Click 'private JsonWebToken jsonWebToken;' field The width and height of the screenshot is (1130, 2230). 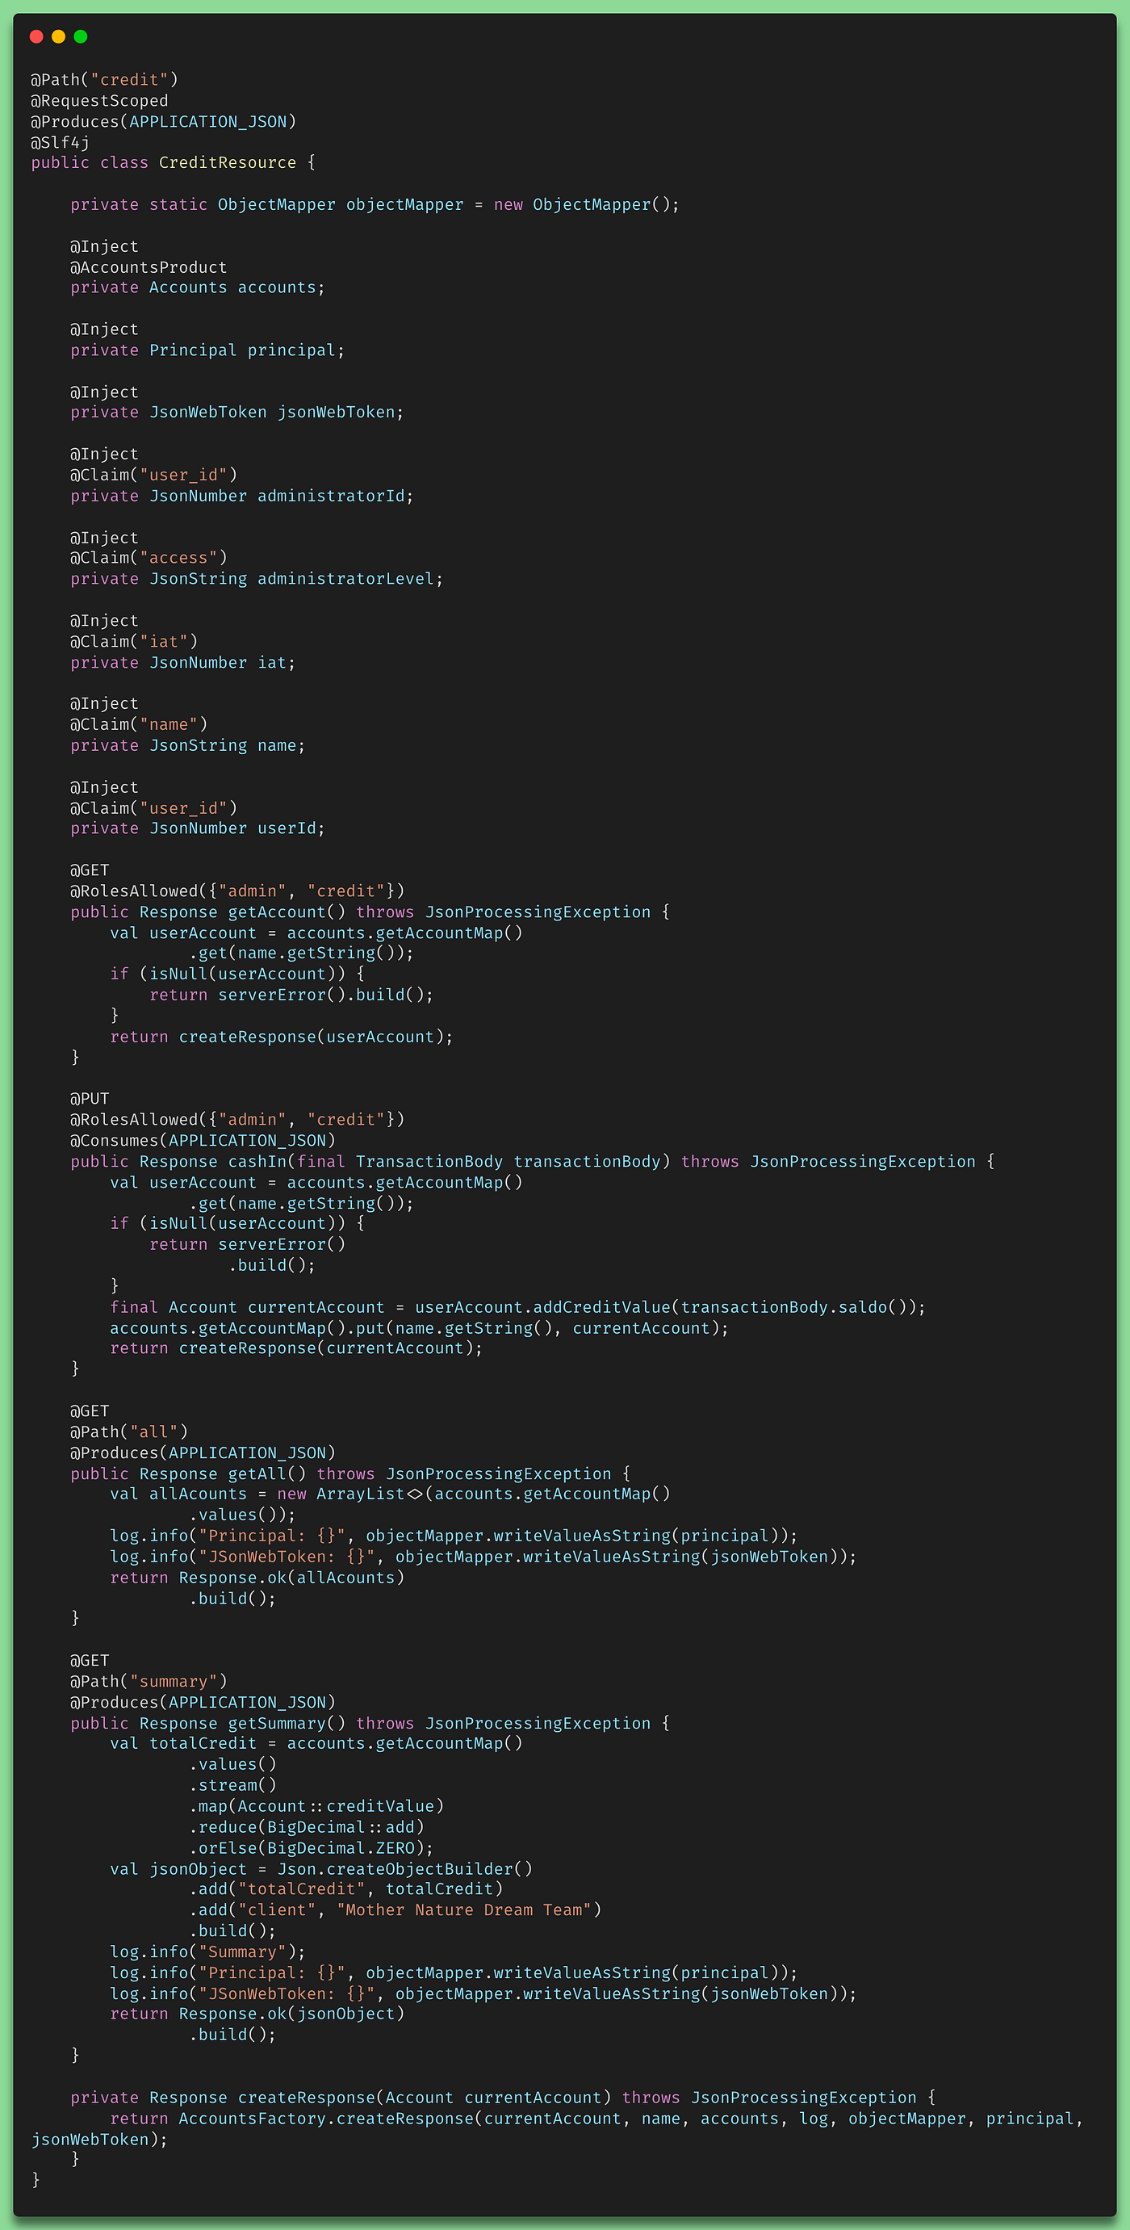point(237,413)
